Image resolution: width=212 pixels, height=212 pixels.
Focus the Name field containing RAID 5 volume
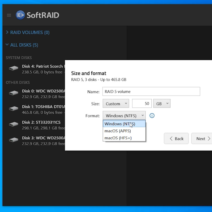point(151,92)
